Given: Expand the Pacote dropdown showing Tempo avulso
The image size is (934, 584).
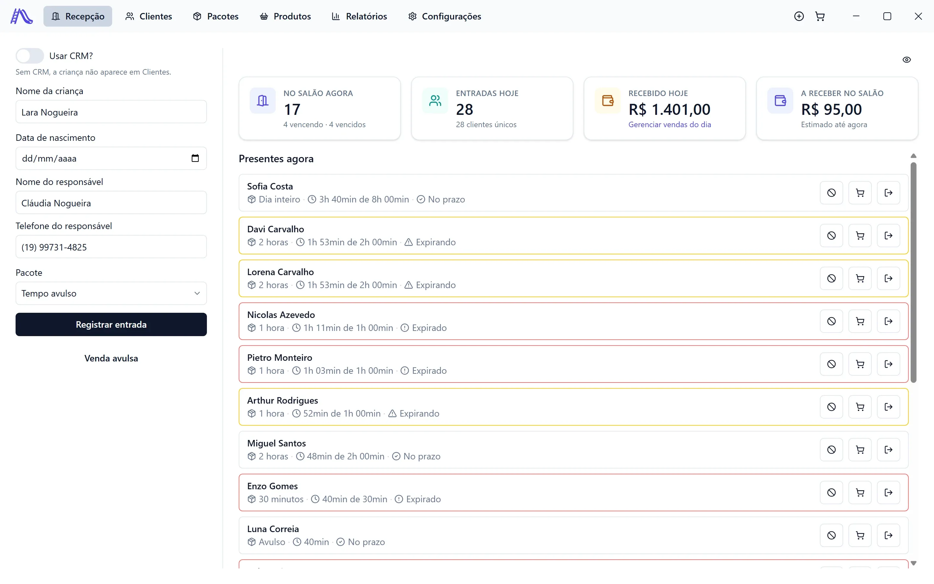Looking at the screenshot, I should click(111, 293).
